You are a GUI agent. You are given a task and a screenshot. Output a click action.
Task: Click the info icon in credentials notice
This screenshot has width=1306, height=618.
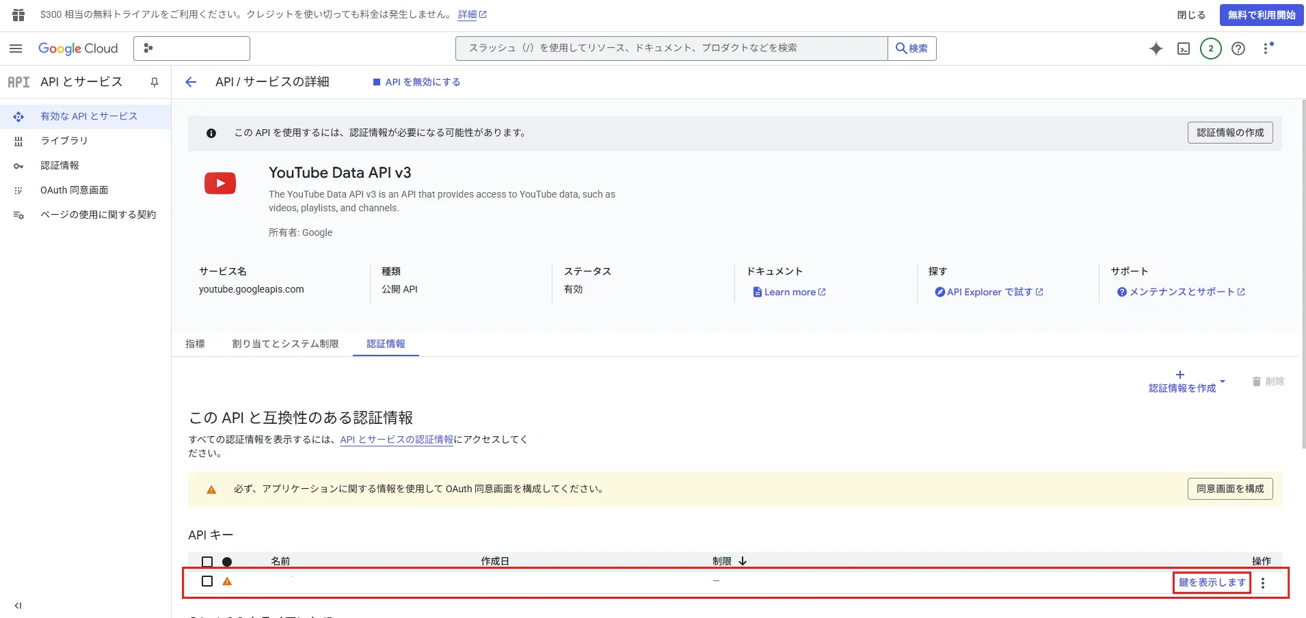211,133
